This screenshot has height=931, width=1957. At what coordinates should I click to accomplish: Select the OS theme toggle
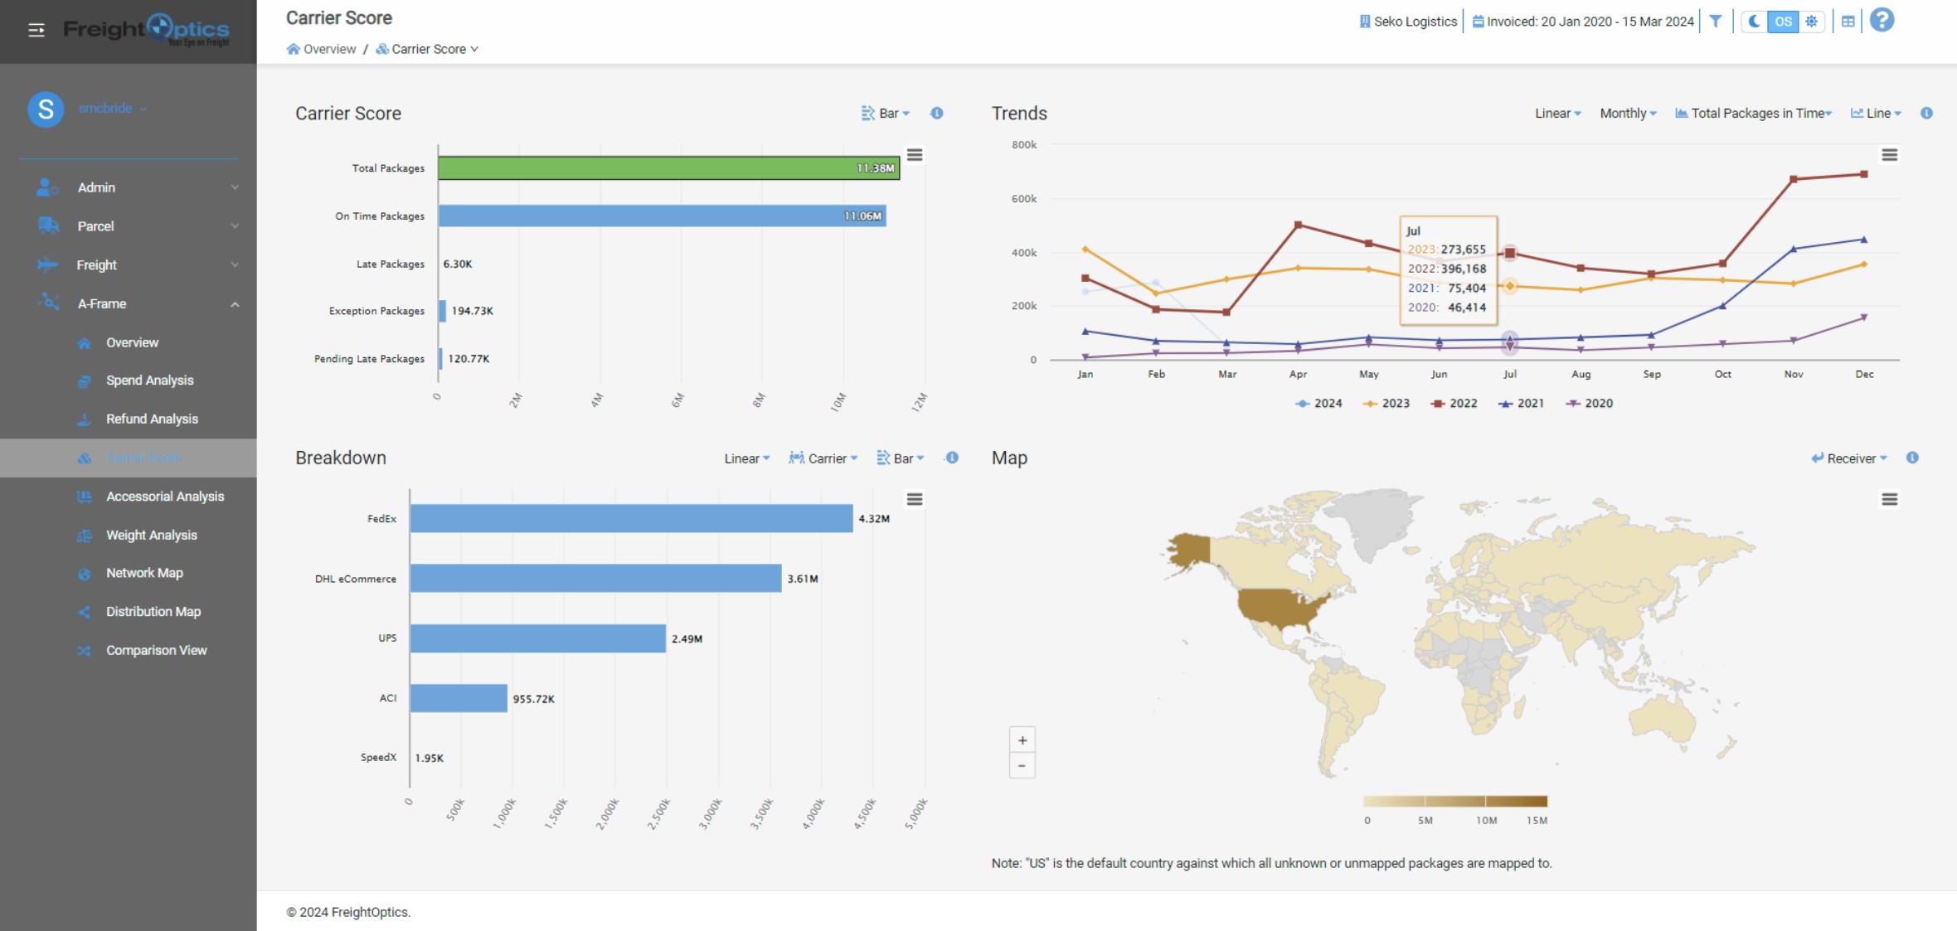click(x=1783, y=22)
